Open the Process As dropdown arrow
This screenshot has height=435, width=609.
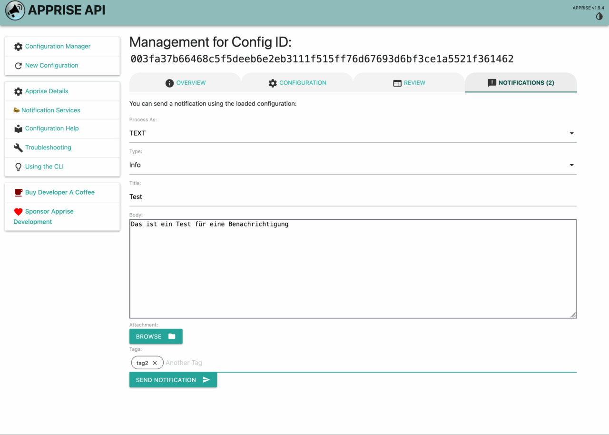pyautogui.click(x=571, y=133)
